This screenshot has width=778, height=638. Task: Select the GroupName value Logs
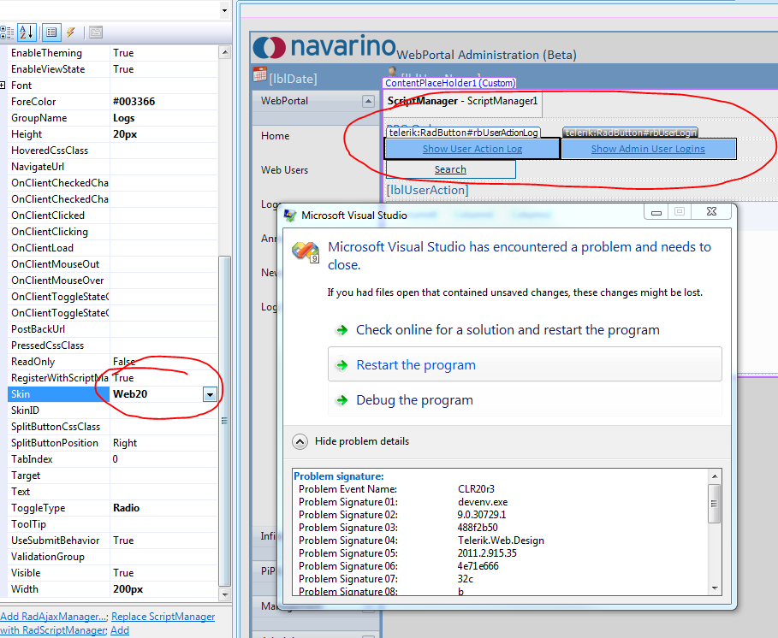pyautogui.click(x=123, y=118)
